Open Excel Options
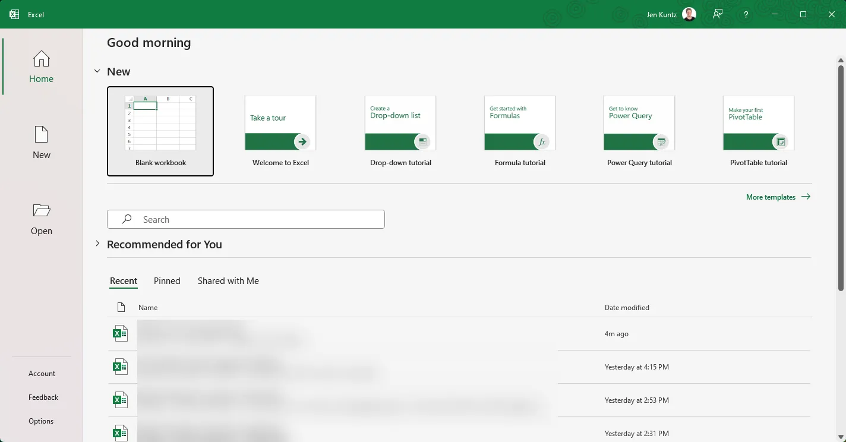 (41, 421)
